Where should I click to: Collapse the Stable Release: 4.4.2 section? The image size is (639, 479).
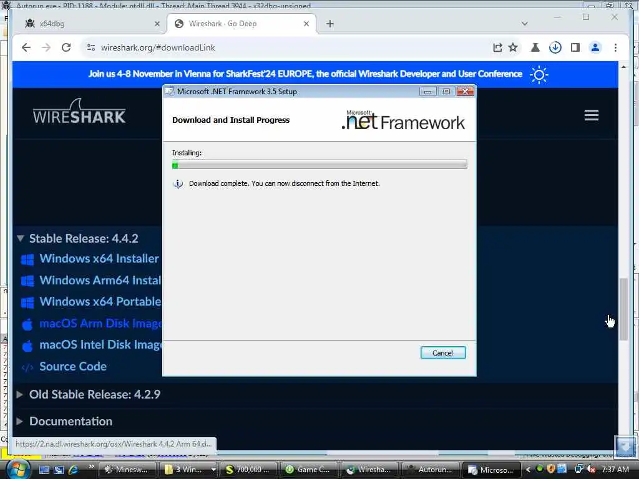click(x=84, y=238)
